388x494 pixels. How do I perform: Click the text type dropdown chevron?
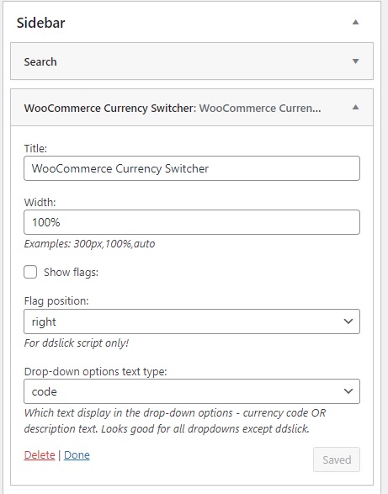(348, 391)
